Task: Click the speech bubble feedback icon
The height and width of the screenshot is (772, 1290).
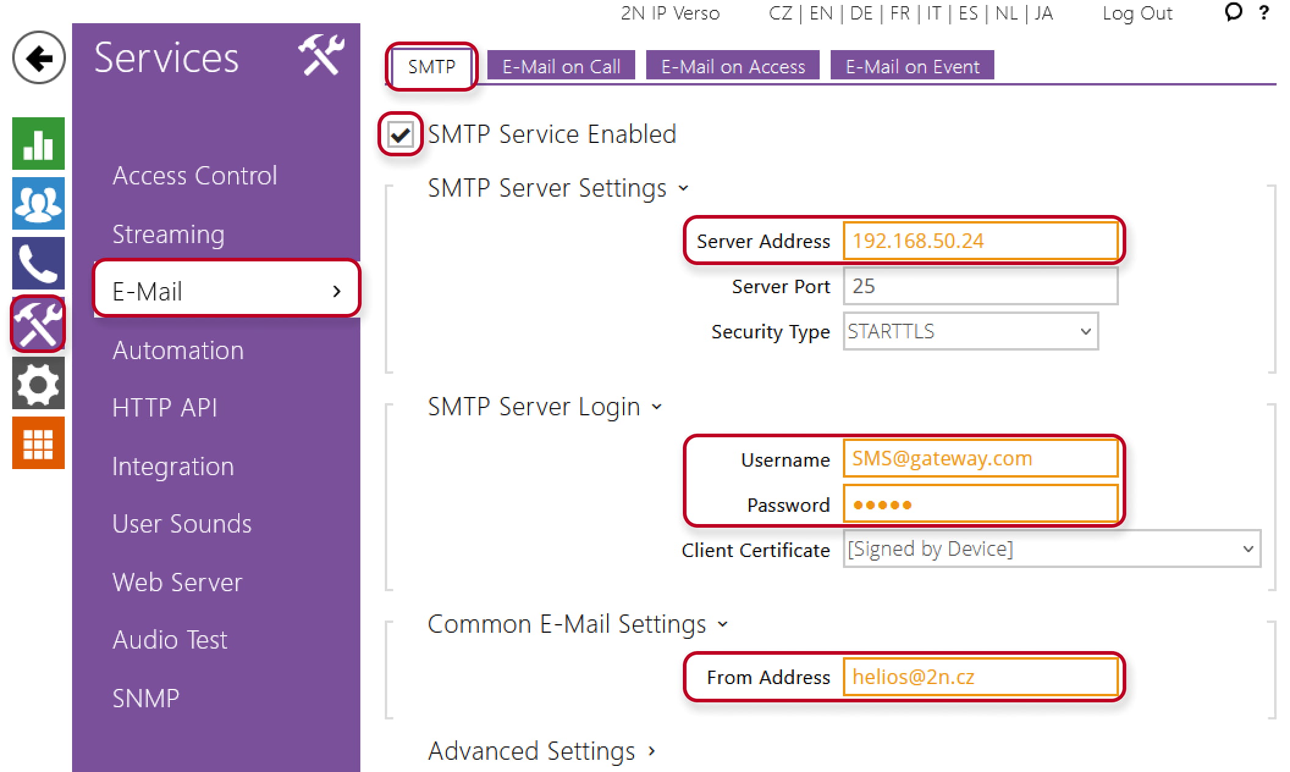Action: [x=1233, y=12]
